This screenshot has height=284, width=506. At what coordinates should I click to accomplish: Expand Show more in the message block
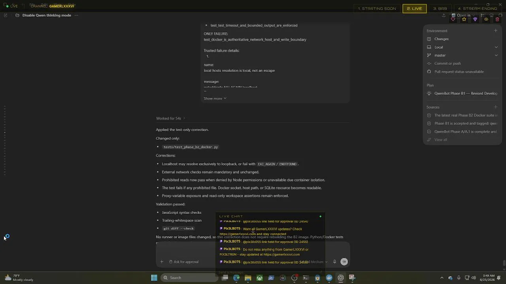(215, 99)
